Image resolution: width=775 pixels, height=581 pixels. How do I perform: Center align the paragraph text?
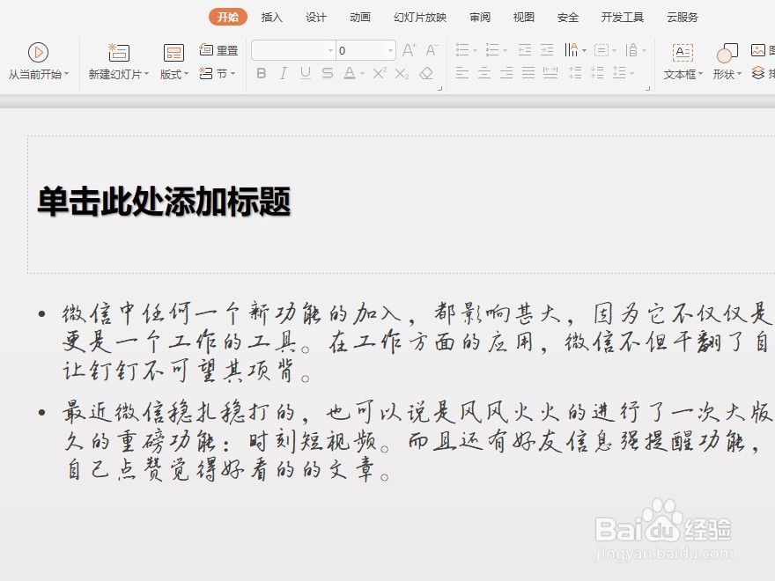click(x=484, y=74)
